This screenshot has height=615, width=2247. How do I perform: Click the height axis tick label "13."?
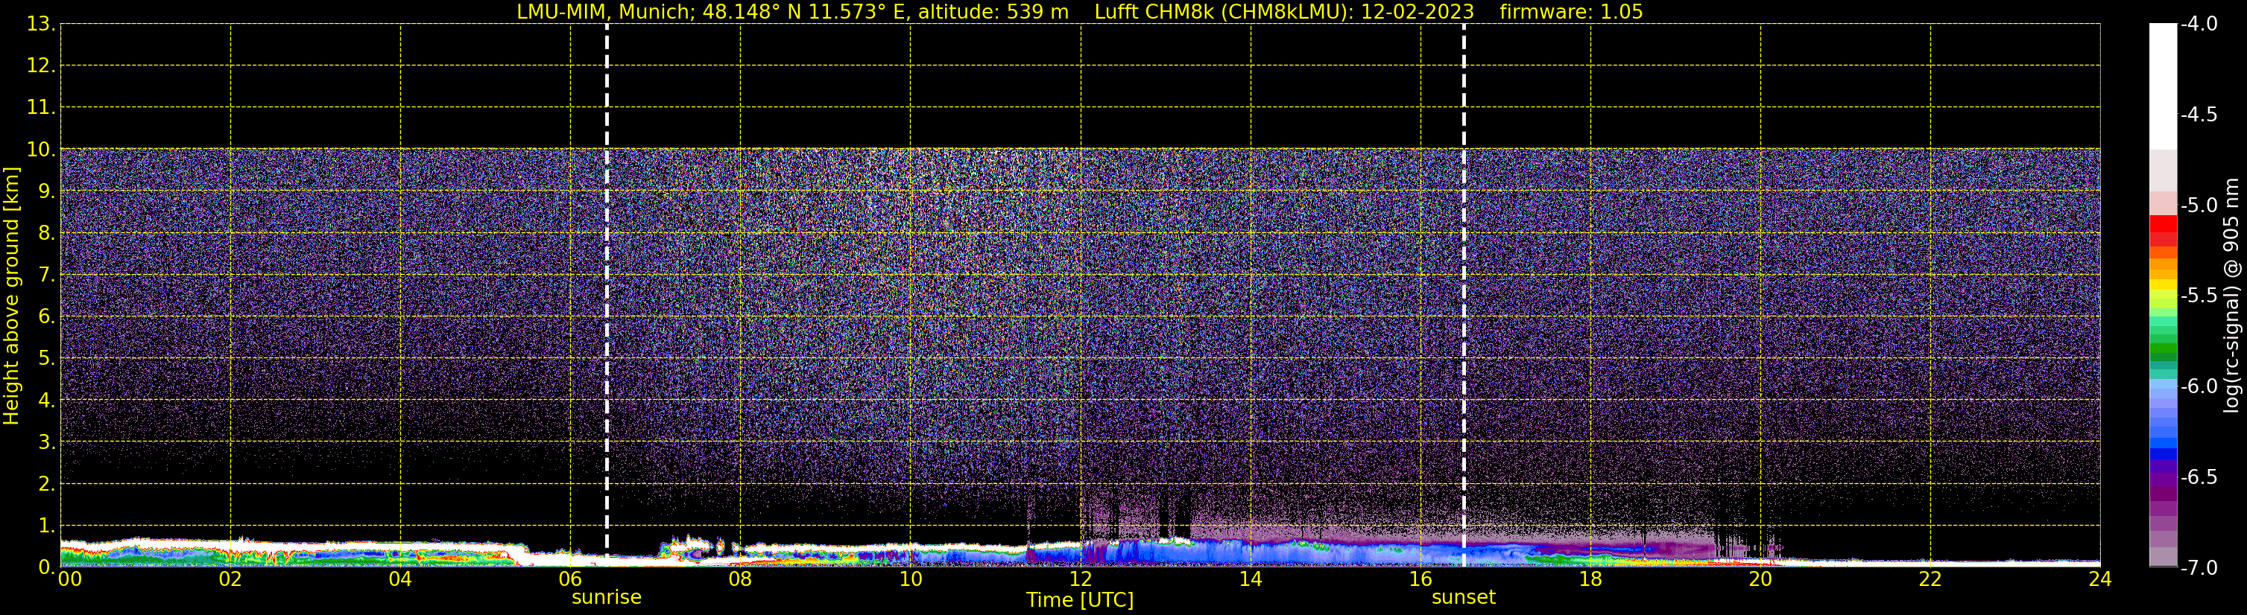[41, 24]
